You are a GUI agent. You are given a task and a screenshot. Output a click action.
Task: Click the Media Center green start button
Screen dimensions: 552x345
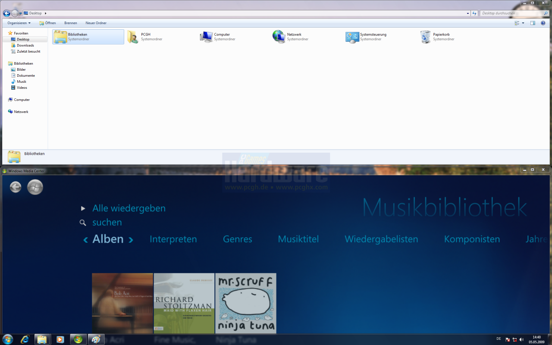pyautogui.click(x=35, y=187)
